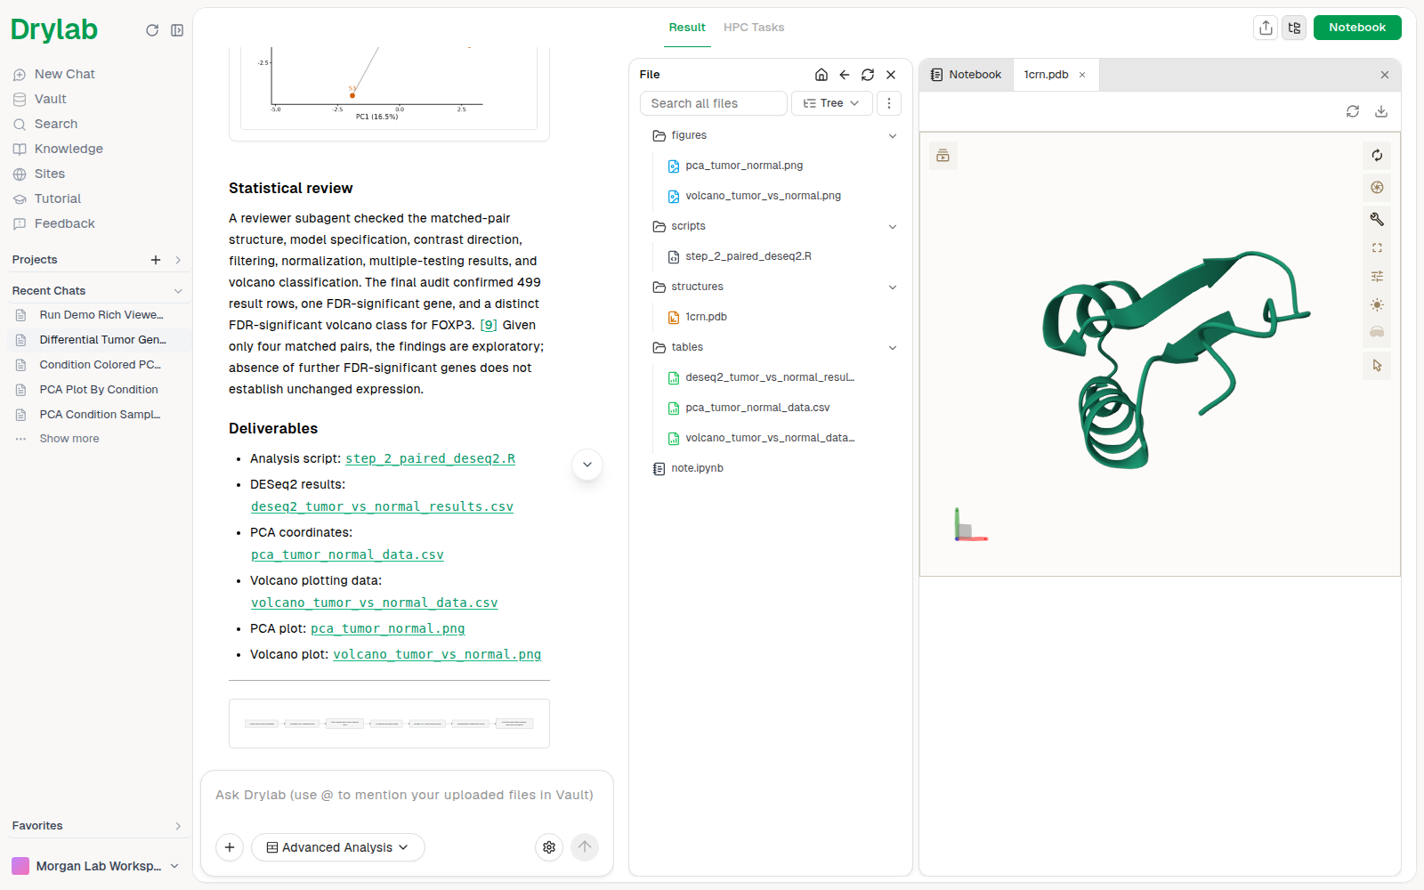The width and height of the screenshot is (1424, 890).
Task: Navigate back in the File panel
Action: coord(845,75)
